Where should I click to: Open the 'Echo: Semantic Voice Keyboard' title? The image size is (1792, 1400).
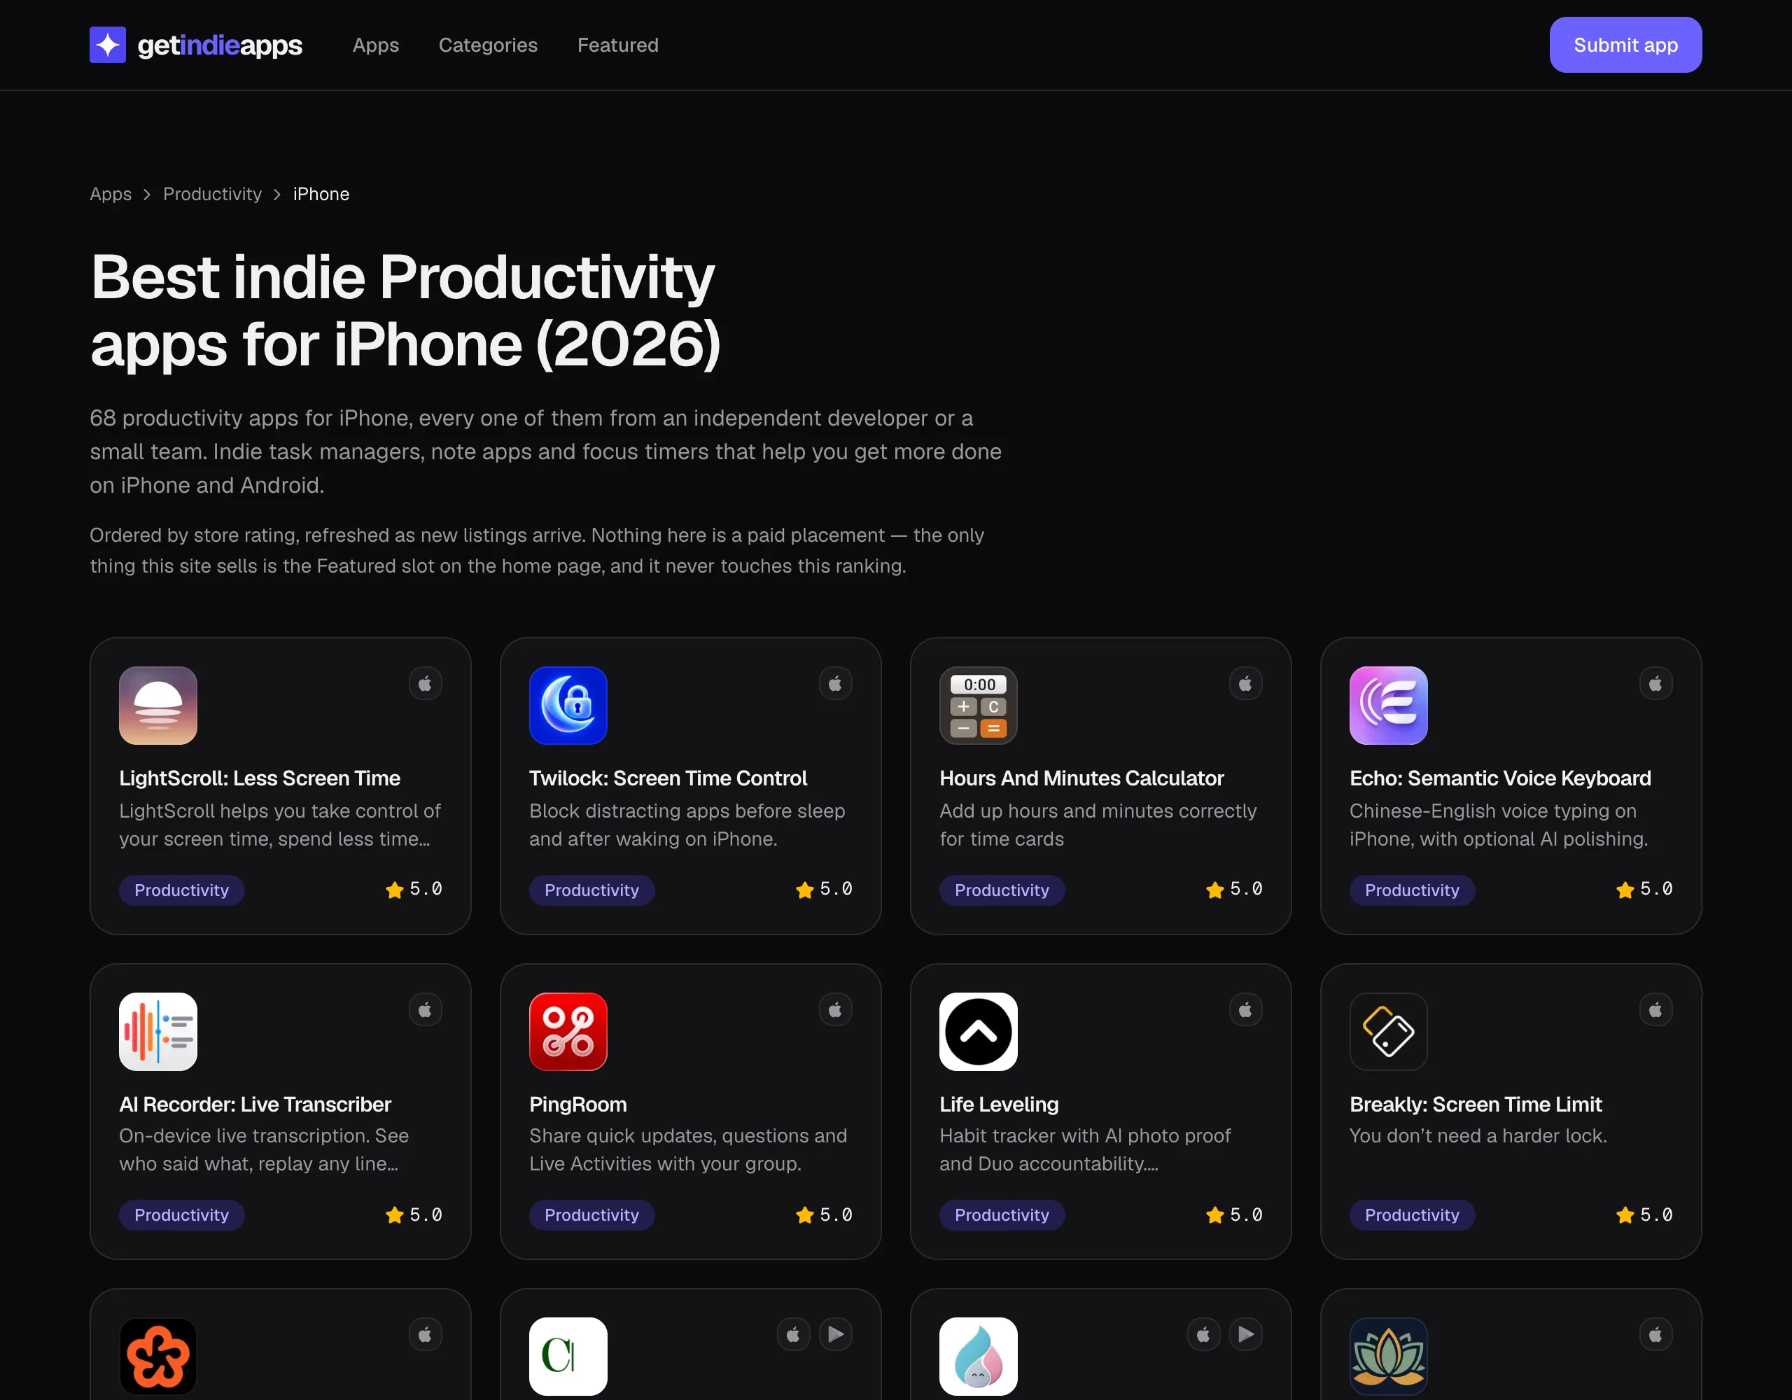pyautogui.click(x=1500, y=778)
